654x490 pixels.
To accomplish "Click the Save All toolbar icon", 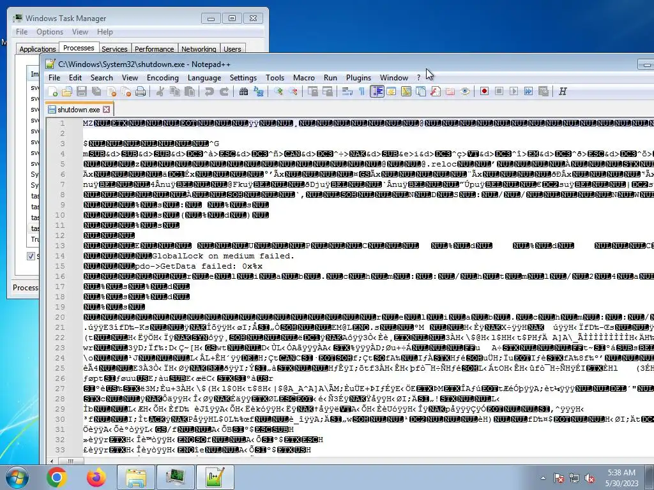I will point(96,92).
